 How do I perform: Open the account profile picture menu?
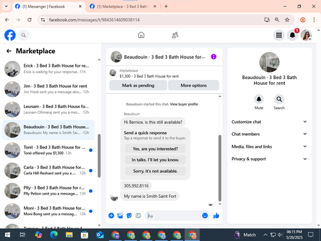click(x=306, y=35)
